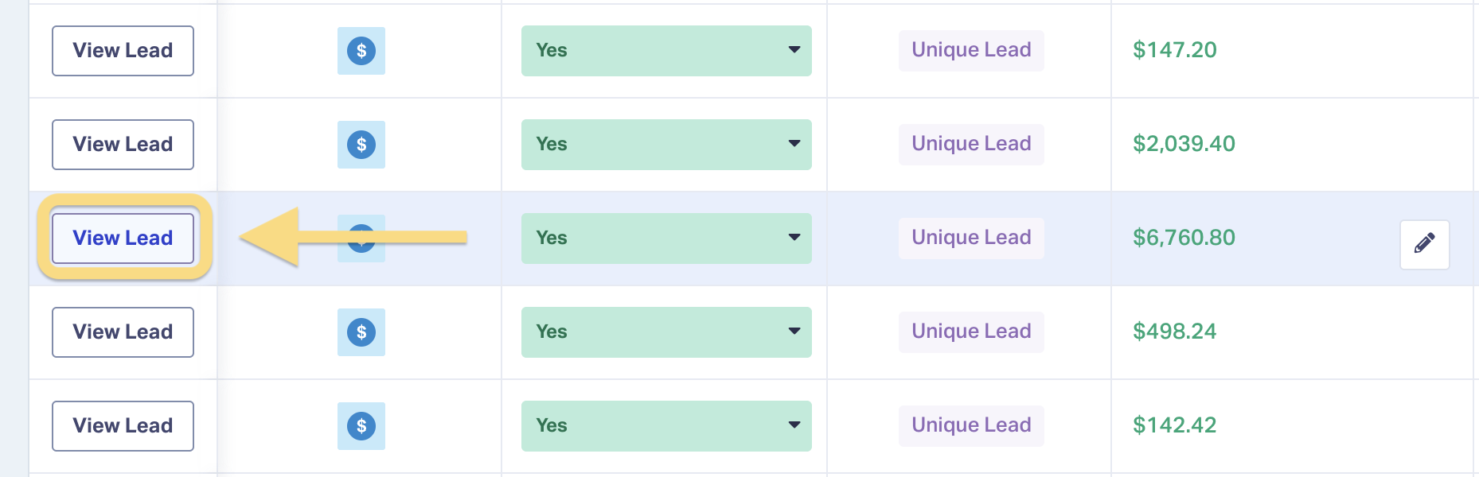Image resolution: width=1479 pixels, height=477 pixels.
Task: Click the $2,039.40 amount
Action: 1184,144
